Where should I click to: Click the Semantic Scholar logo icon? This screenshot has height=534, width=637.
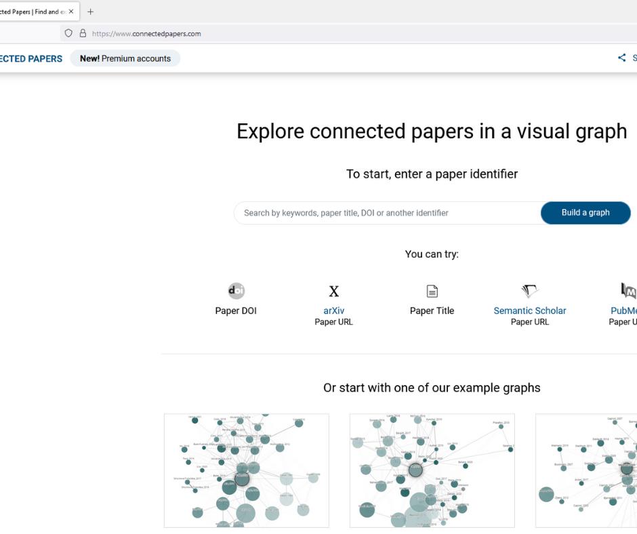click(530, 291)
